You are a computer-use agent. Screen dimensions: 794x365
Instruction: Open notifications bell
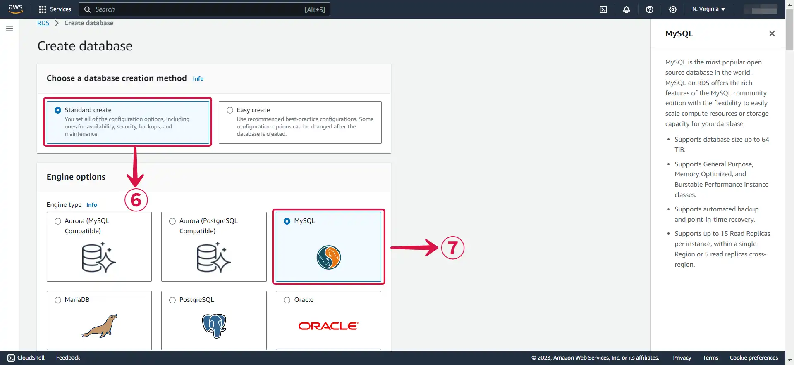pos(627,9)
